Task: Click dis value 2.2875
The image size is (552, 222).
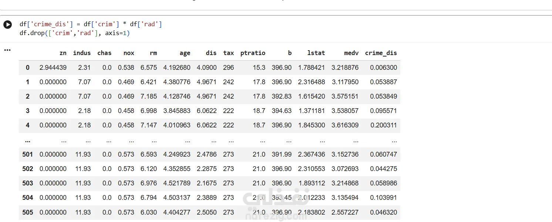Action: 207,169
